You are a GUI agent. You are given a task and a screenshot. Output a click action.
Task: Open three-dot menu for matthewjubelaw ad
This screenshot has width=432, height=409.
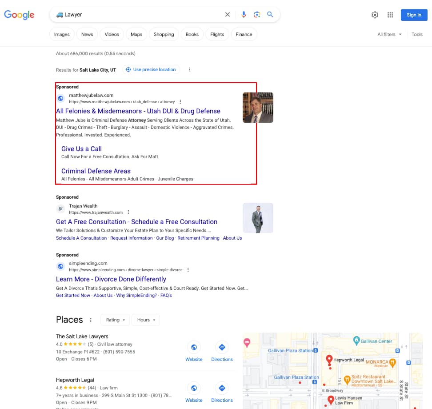tap(180, 102)
